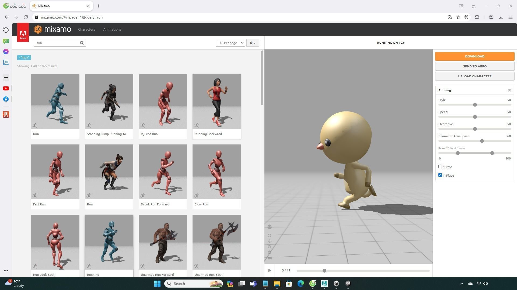This screenshot has width=517, height=290.
Task: Open Zalo in browser sidebar
Action: coord(6,62)
